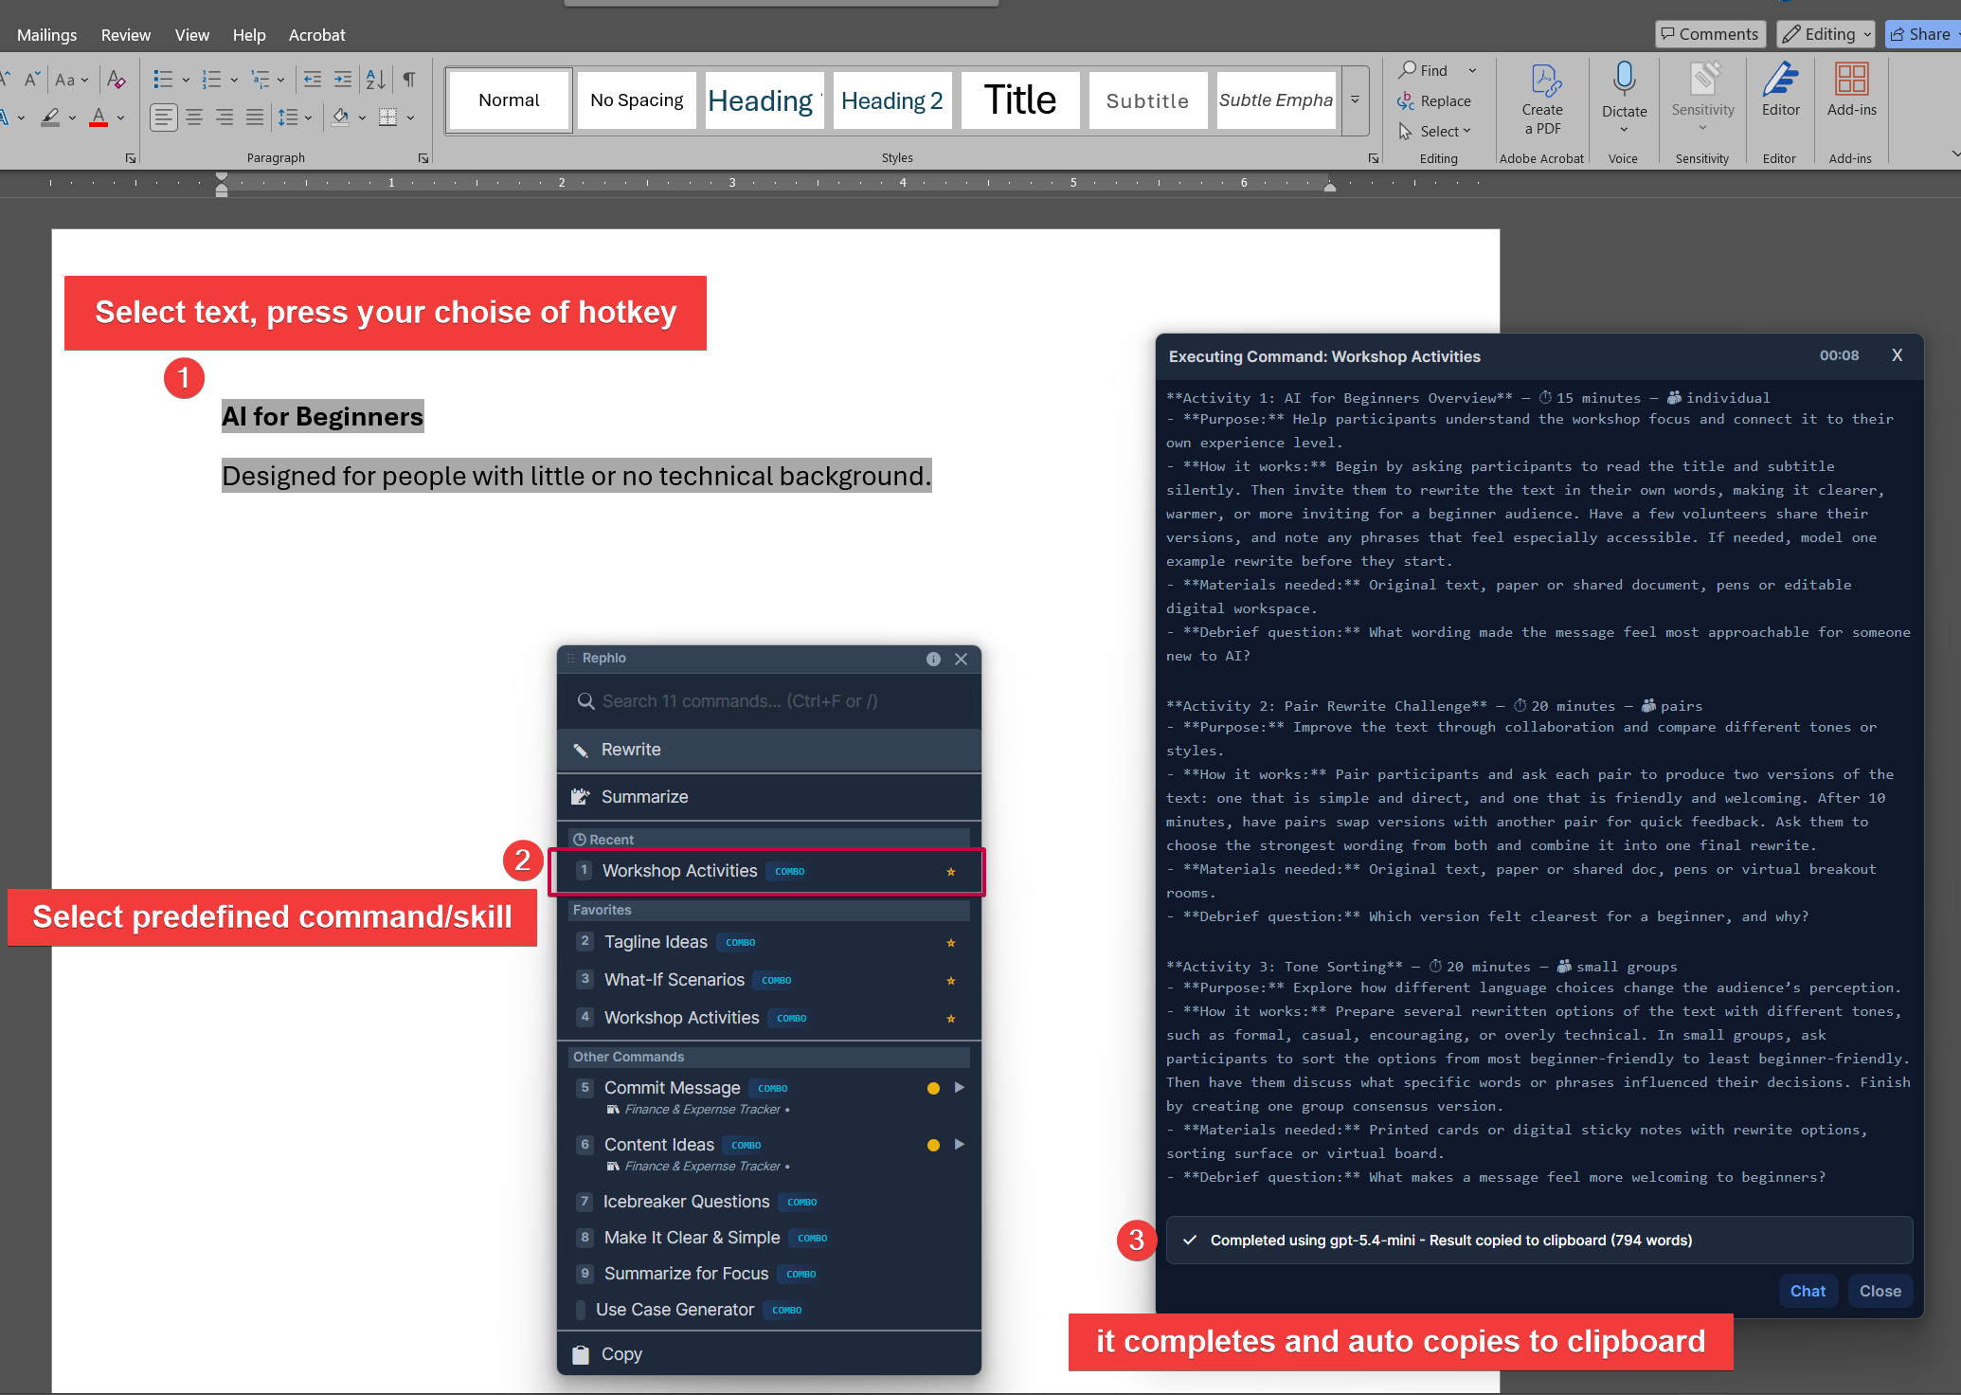Apply the Normal style

[509, 100]
